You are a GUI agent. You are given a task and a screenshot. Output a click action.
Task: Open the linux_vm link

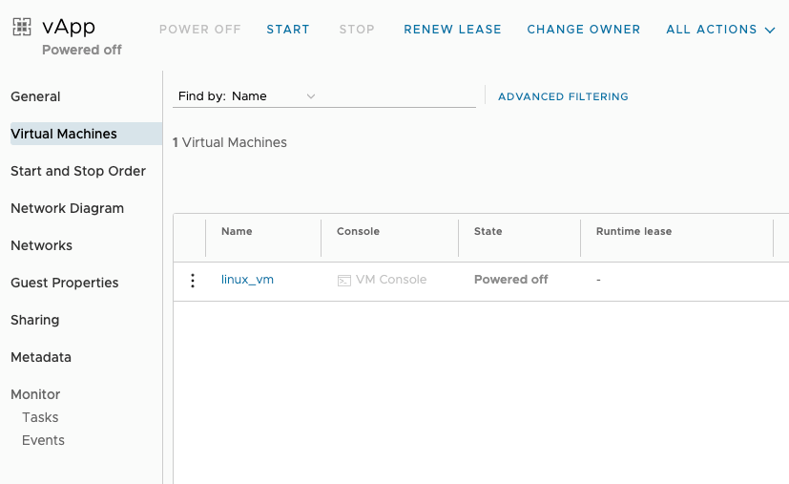[247, 280]
